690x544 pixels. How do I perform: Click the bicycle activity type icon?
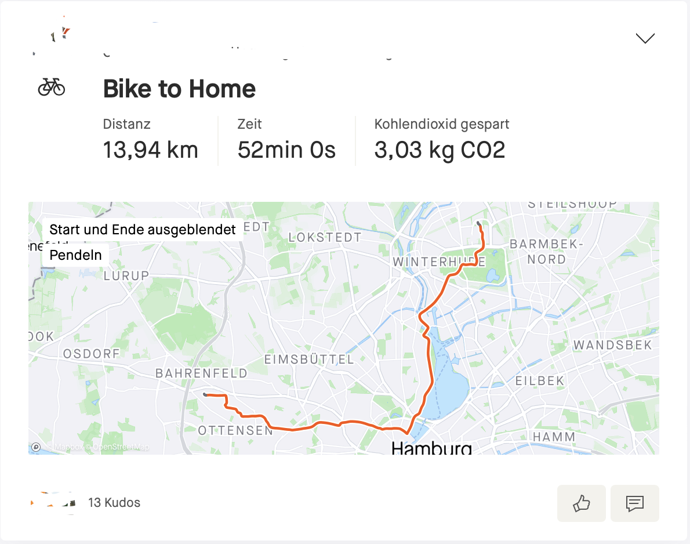[52, 88]
